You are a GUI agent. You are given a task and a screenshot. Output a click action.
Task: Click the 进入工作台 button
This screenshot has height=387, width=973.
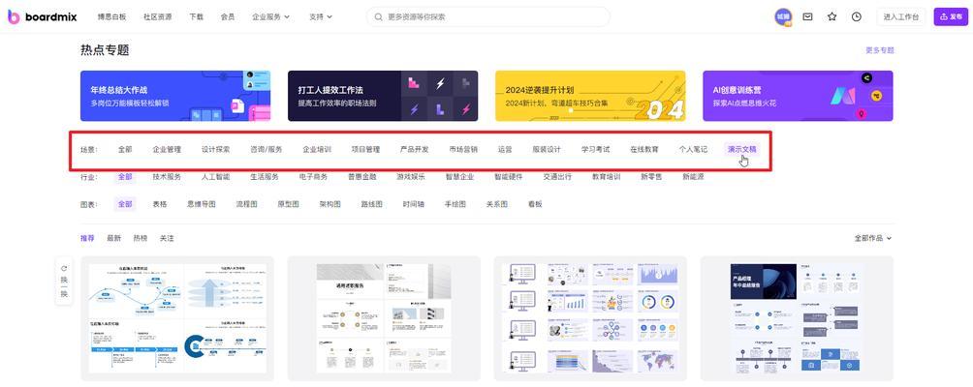(901, 16)
